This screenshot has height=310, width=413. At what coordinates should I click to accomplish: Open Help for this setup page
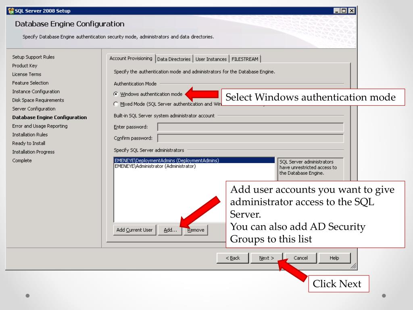click(x=334, y=258)
